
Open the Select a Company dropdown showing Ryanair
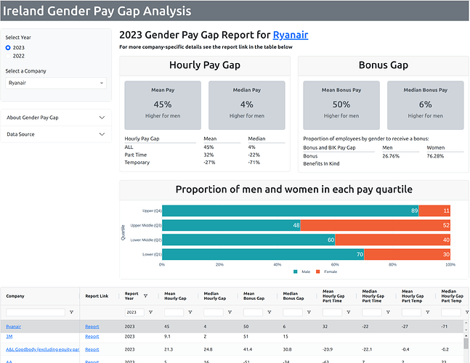[x=56, y=83]
